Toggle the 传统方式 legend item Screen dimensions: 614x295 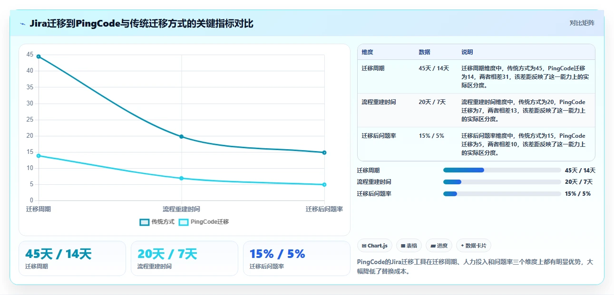click(157, 222)
